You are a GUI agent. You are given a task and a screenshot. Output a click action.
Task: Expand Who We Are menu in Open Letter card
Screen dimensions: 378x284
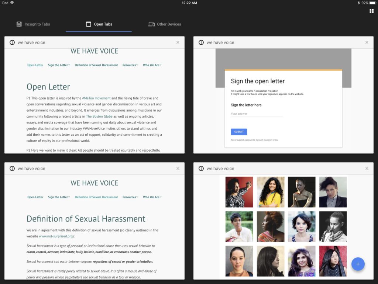coord(152,65)
